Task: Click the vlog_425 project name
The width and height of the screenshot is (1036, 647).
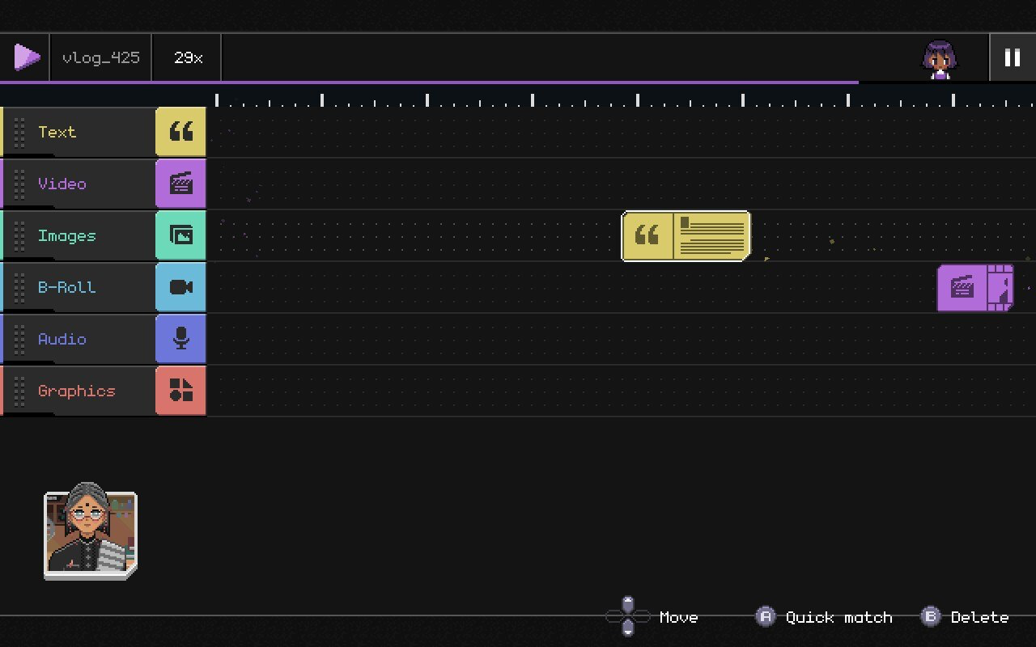Action: coord(100,58)
